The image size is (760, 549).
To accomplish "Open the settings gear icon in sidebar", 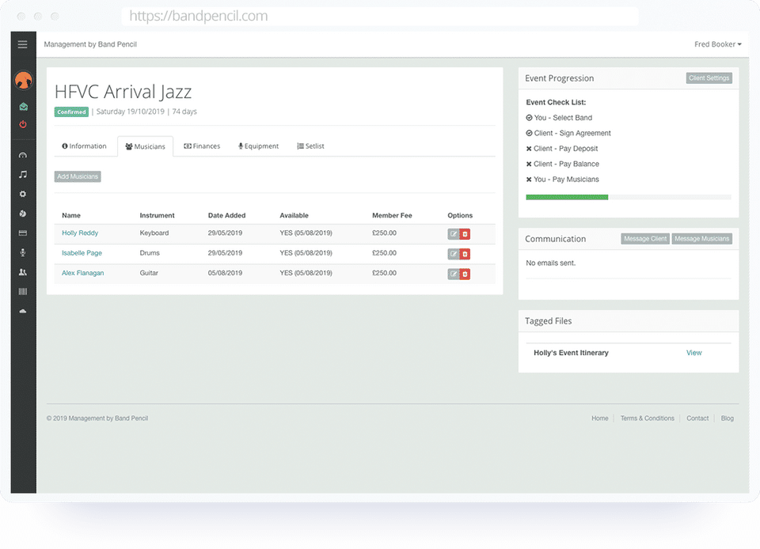I will click(x=23, y=194).
